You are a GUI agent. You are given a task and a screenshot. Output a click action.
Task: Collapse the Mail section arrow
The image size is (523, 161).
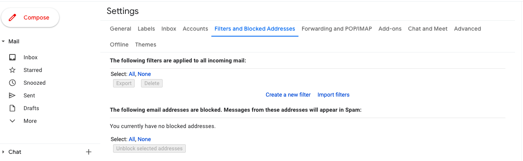[3, 41]
